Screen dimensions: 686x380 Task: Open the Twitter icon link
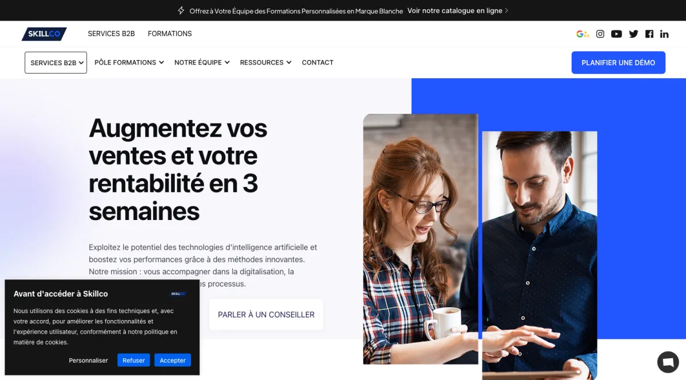[x=633, y=34]
